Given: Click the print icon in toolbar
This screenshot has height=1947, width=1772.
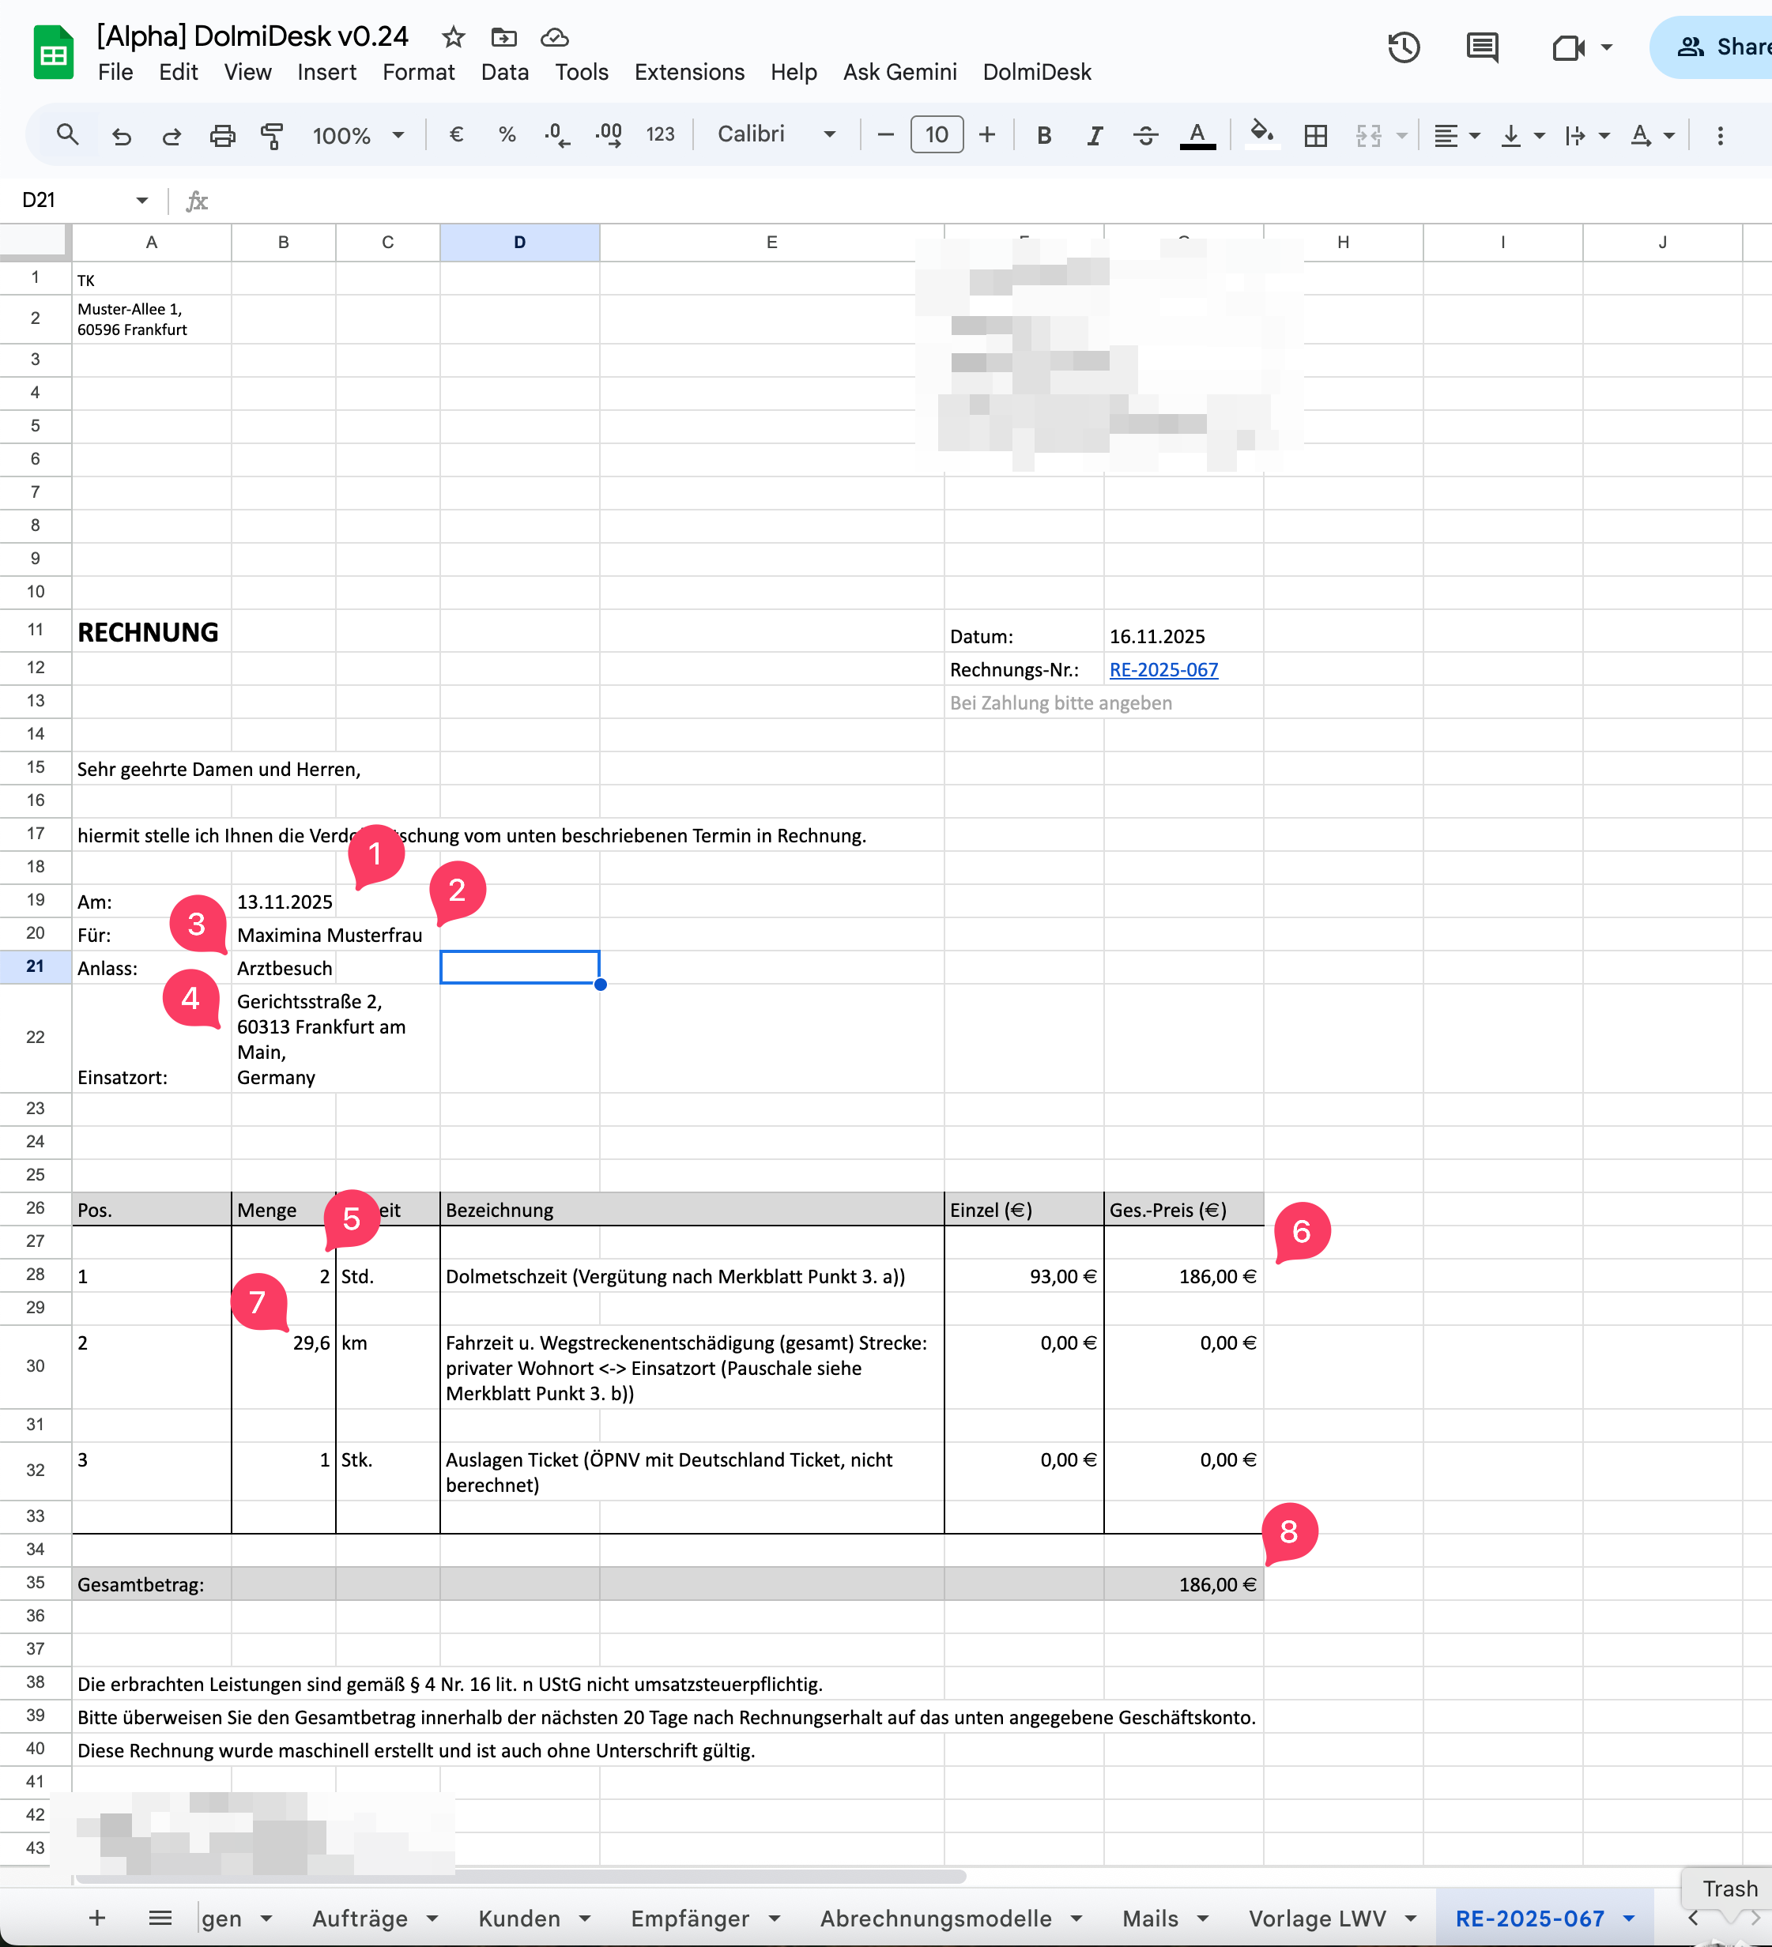Looking at the screenshot, I should point(222,135).
